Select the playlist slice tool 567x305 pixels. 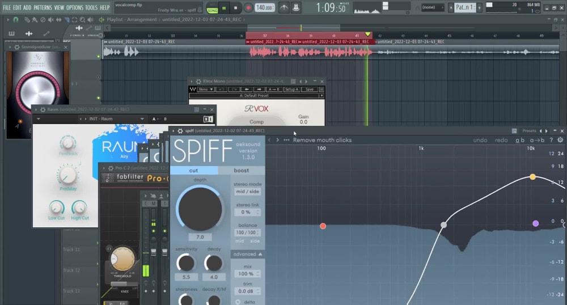click(x=67, y=20)
